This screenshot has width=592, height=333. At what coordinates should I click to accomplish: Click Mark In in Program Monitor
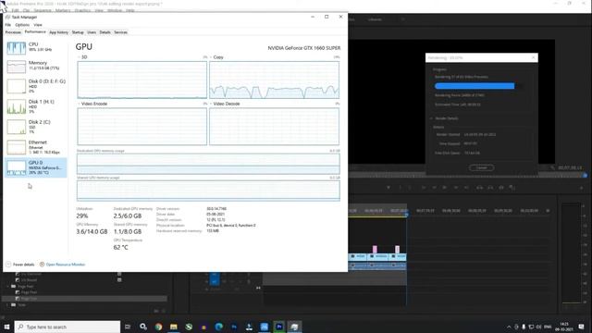[x=400, y=187]
